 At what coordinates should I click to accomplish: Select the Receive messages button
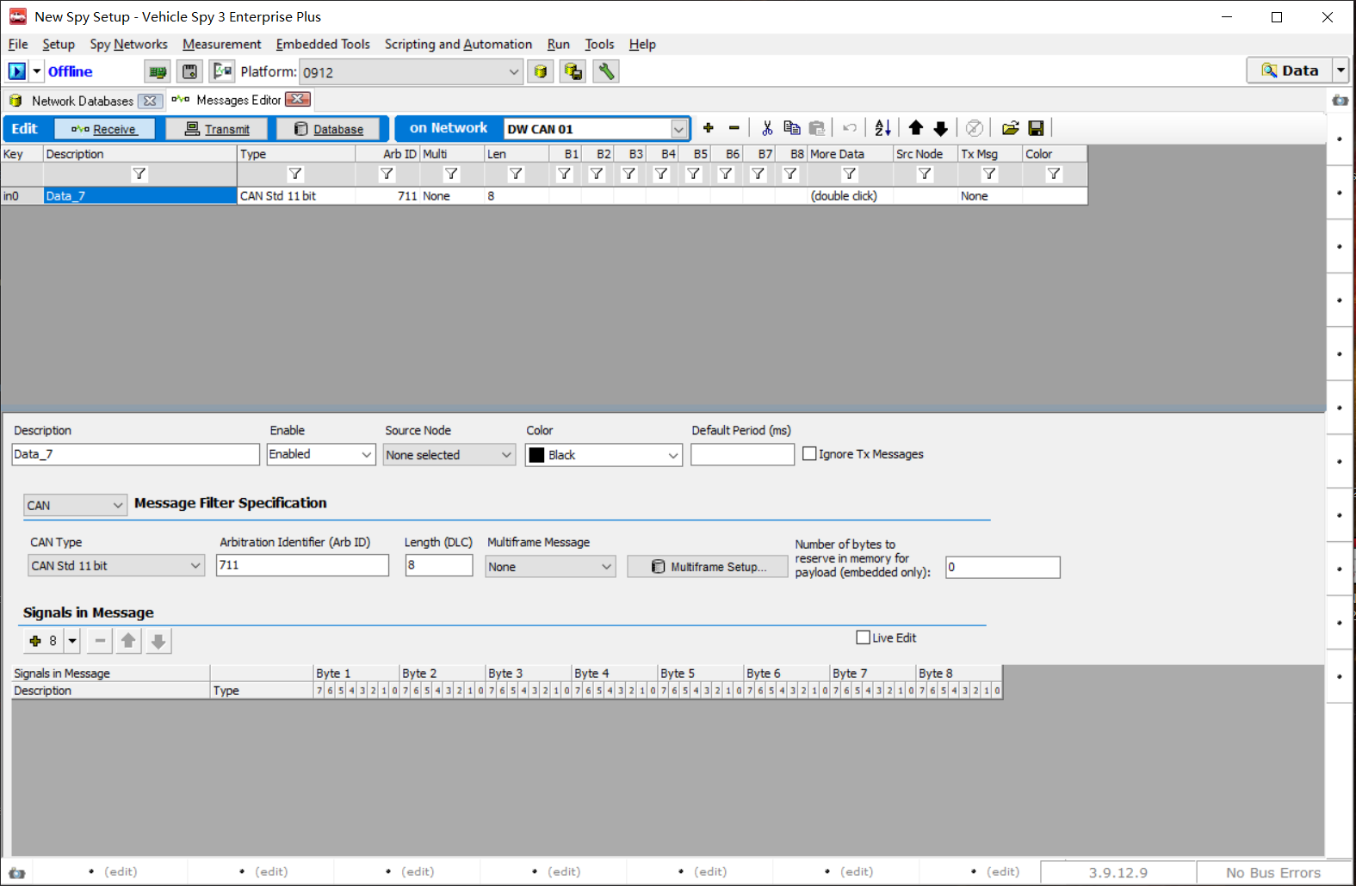(x=104, y=129)
